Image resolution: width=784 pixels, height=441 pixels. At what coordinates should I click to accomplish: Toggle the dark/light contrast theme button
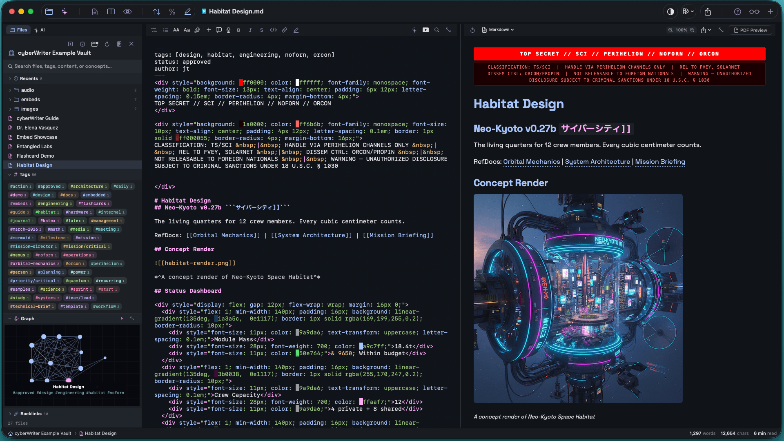tap(670, 12)
